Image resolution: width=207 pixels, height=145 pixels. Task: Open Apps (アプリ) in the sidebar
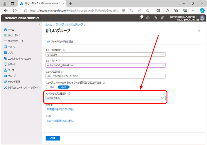pyautogui.click(x=9, y=53)
